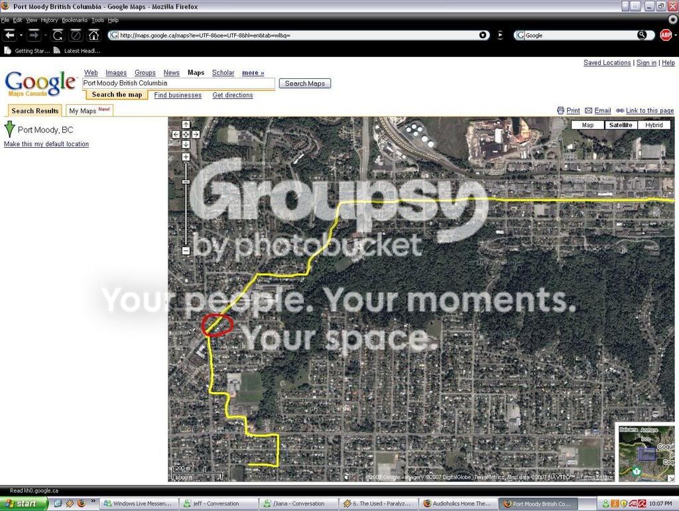Screen dimensions: 679x511
Task: Click the Email envelope icon
Action: click(x=589, y=111)
